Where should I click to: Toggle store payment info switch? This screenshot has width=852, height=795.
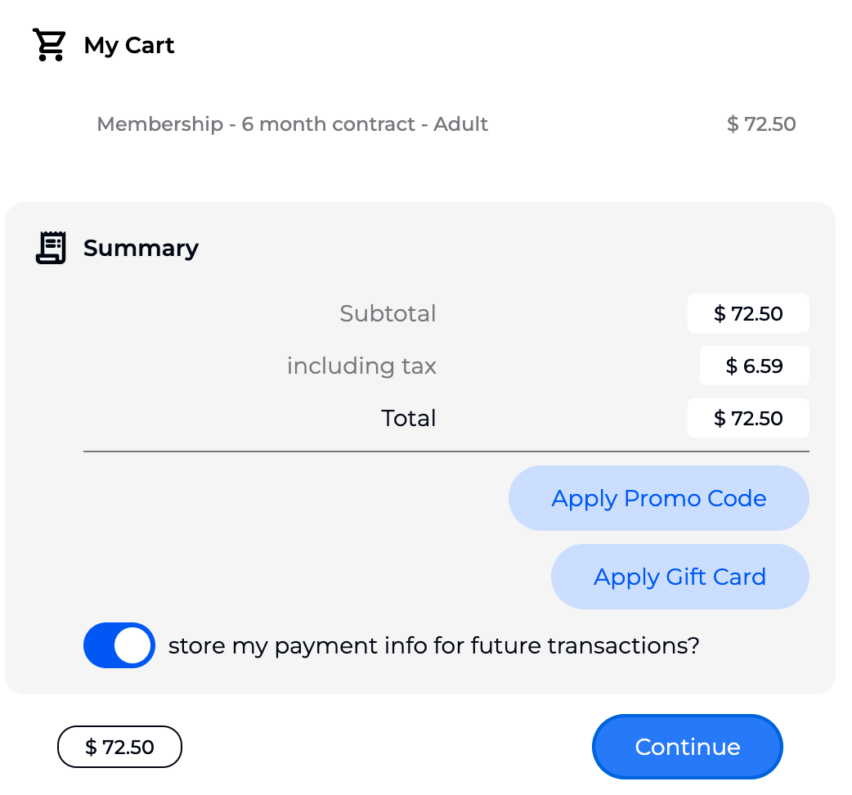pos(119,645)
